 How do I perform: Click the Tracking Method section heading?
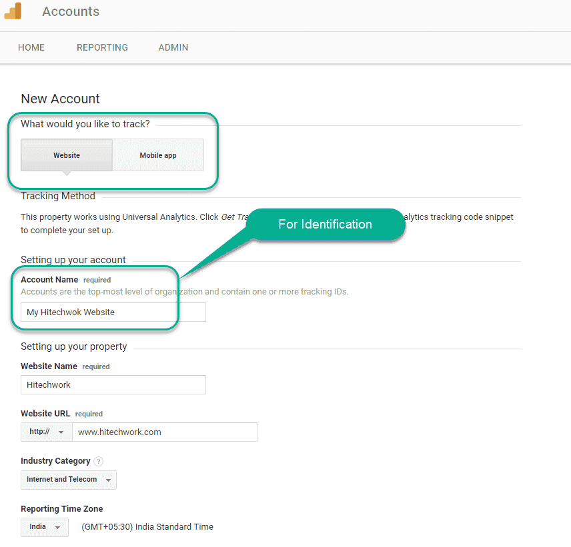[58, 196]
